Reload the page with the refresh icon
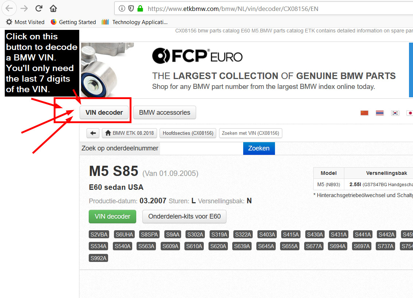413x298 pixels. [x=39, y=8]
